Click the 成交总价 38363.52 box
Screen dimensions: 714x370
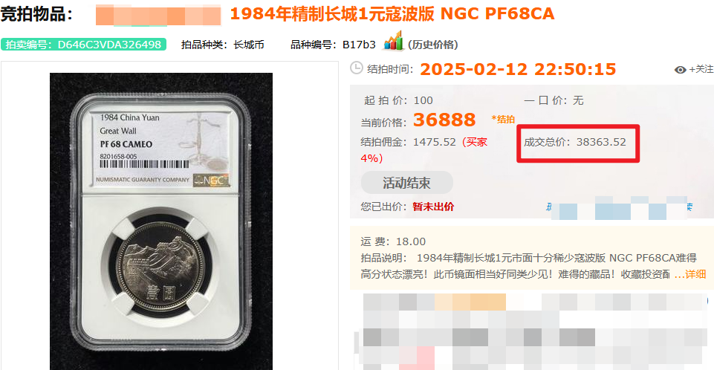tap(578, 143)
